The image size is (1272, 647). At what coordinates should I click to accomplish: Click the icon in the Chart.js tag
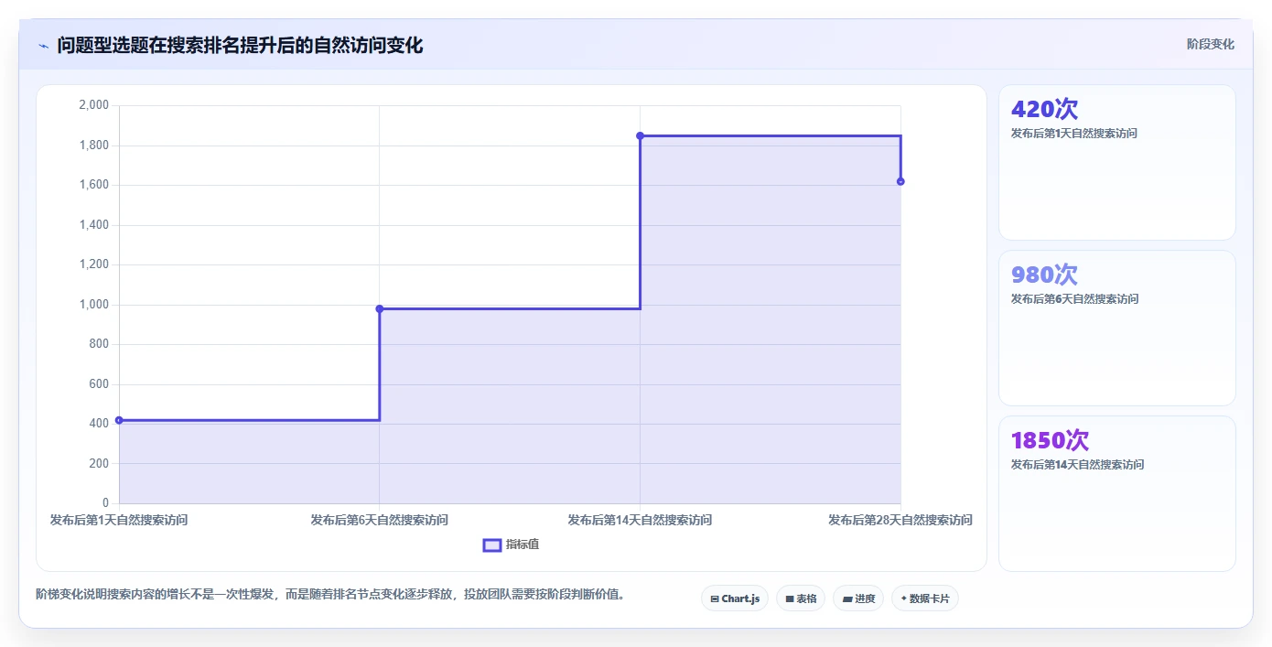(715, 599)
